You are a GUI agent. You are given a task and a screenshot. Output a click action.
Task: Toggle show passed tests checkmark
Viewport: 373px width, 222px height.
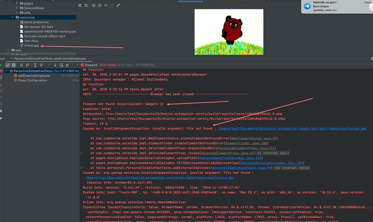point(8,65)
